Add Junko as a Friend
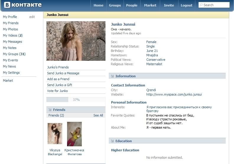Viewport: 234px width, 164px height. (58, 79)
